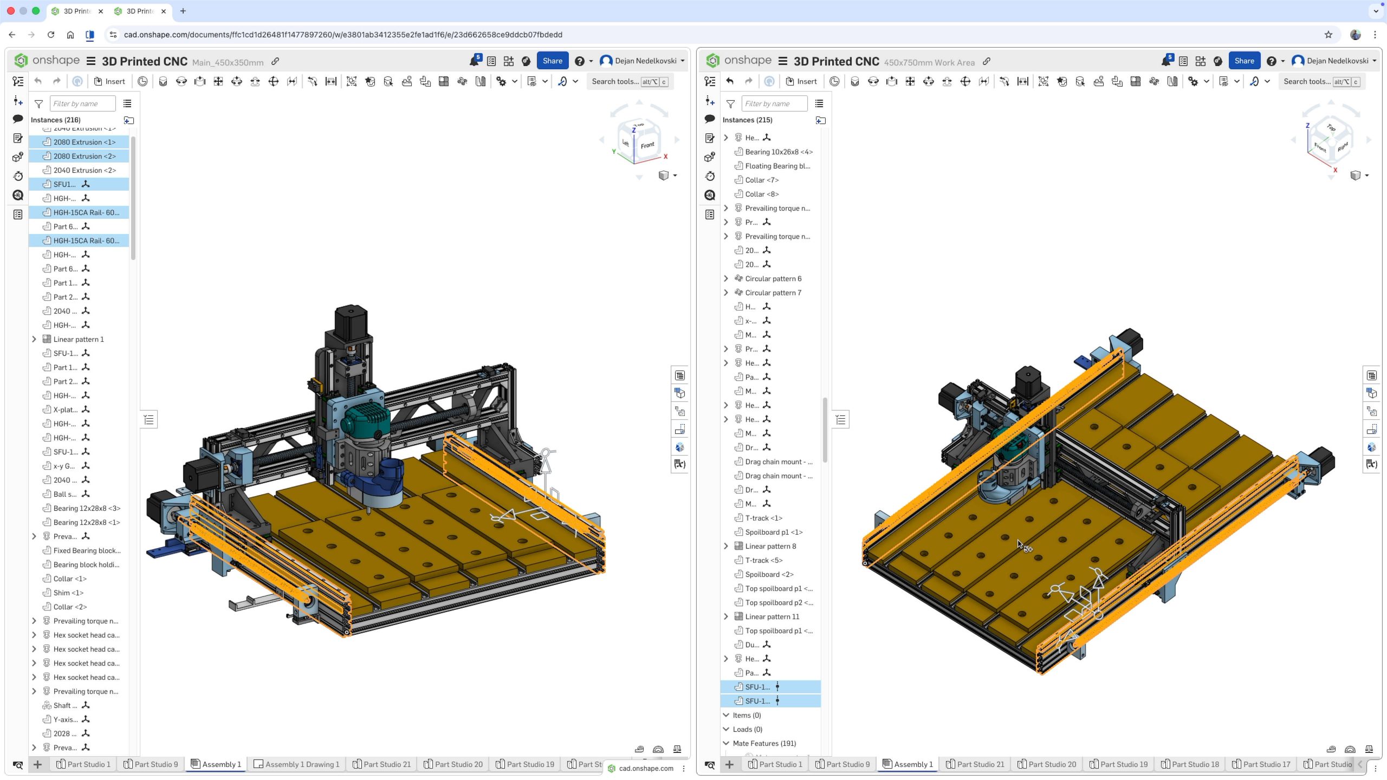The image size is (1387, 780).
Task: Click the create folder icon beside Instances (216)
Action: coord(129,120)
